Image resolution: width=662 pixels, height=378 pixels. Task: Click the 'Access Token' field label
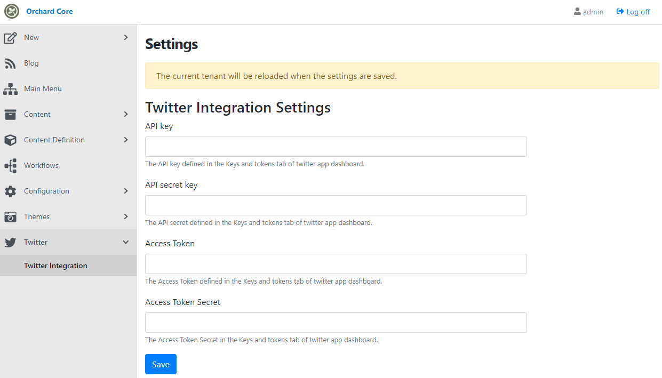tap(170, 243)
